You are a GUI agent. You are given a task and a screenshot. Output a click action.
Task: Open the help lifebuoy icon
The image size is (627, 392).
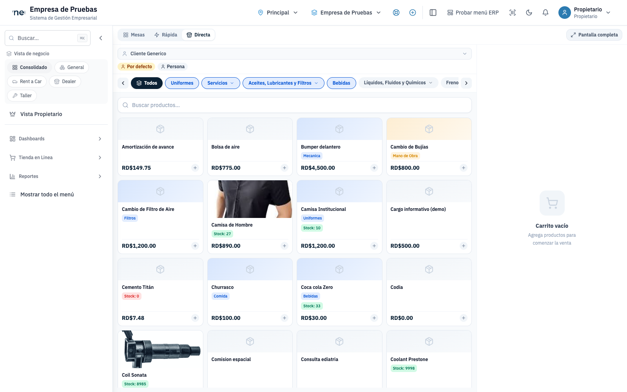(x=396, y=13)
